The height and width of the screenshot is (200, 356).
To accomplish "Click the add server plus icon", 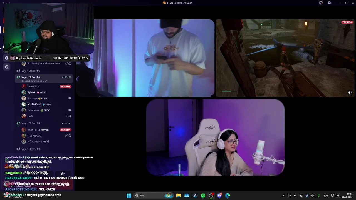I will pyautogui.click(x=6, y=58).
